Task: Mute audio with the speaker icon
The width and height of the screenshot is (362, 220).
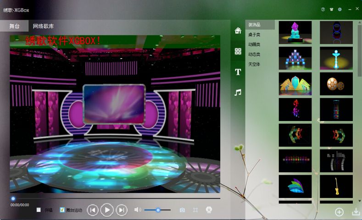Action: point(137,210)
